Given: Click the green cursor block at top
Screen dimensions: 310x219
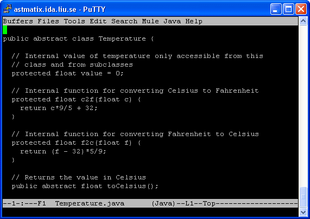Looking at the screenshot, I should [5, 30].
